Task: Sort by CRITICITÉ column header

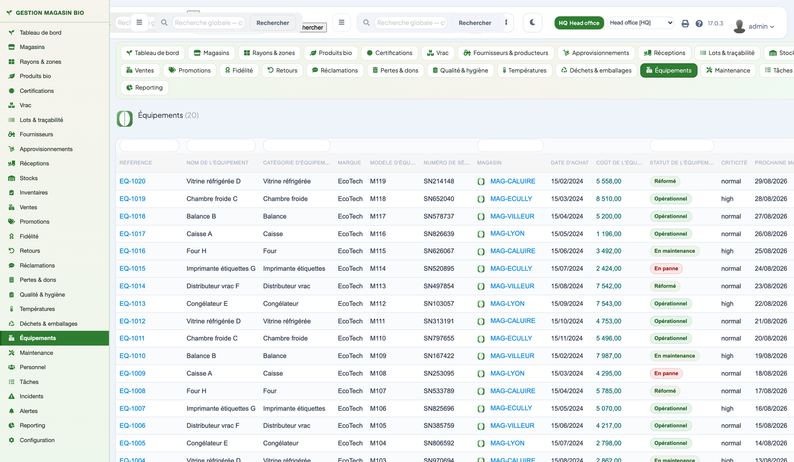Action: (x=734, y=163)
